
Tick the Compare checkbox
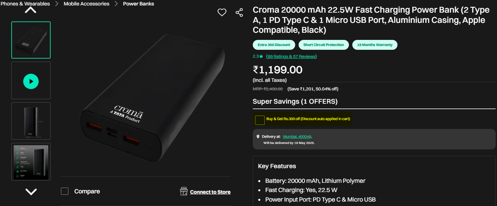click(65, 191)
